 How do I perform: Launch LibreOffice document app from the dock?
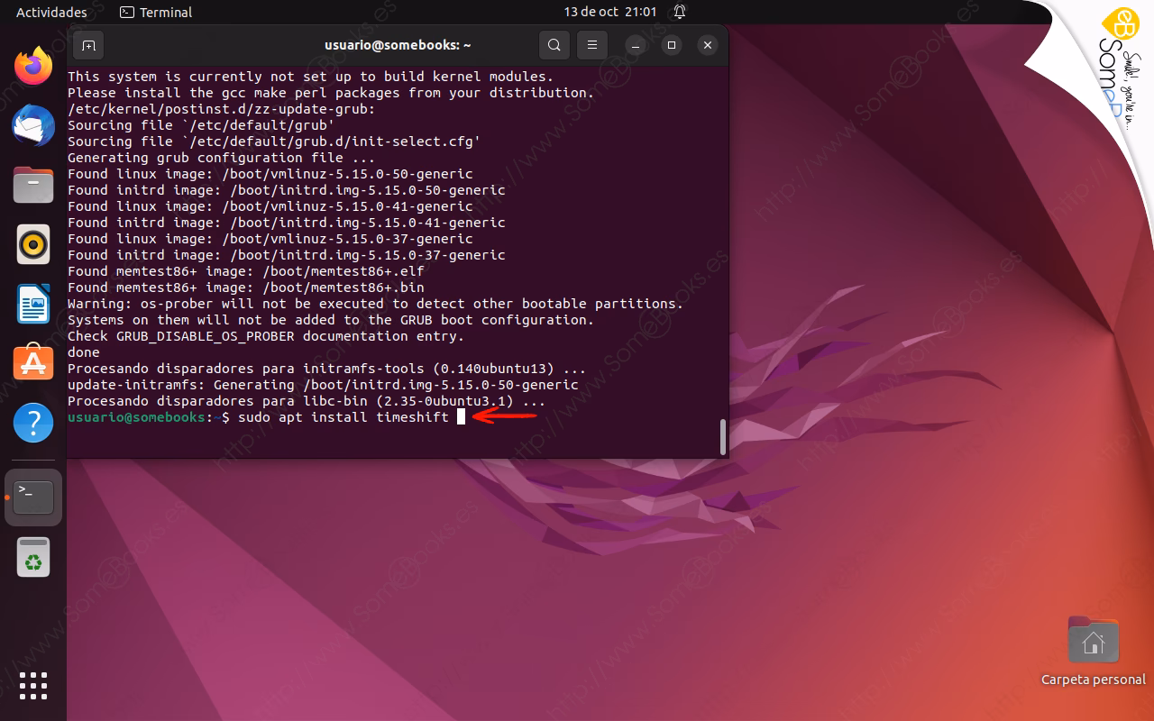pyautogui.click(x=33, y=304)
